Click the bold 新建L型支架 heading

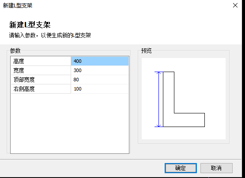(30, 25)
